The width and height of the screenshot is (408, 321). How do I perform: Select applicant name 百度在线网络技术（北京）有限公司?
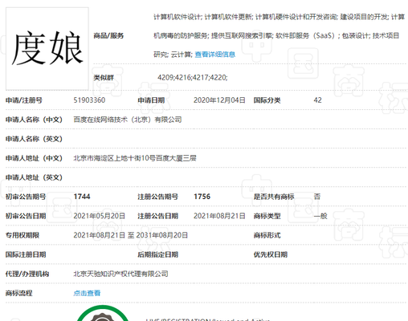tap(128, 120)
